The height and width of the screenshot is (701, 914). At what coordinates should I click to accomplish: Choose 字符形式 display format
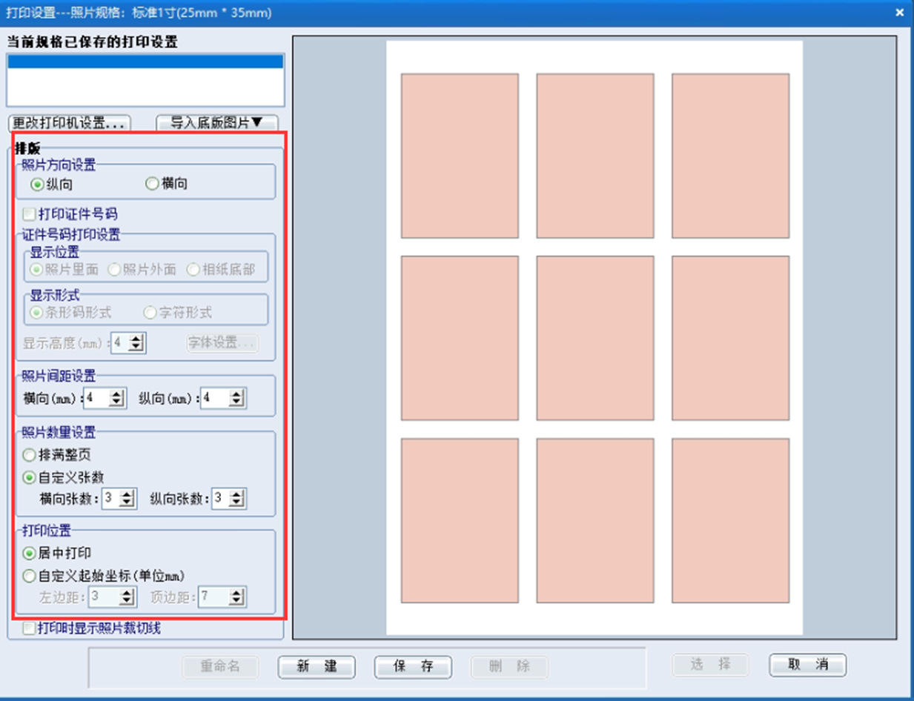coord(150,312)
